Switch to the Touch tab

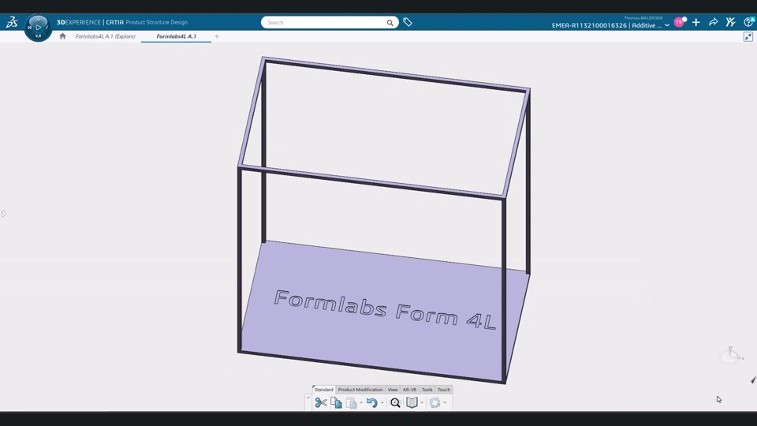tap(444, 389)
